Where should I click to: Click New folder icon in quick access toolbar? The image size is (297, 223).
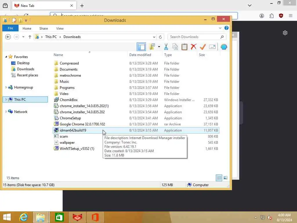tap(20, 20)
